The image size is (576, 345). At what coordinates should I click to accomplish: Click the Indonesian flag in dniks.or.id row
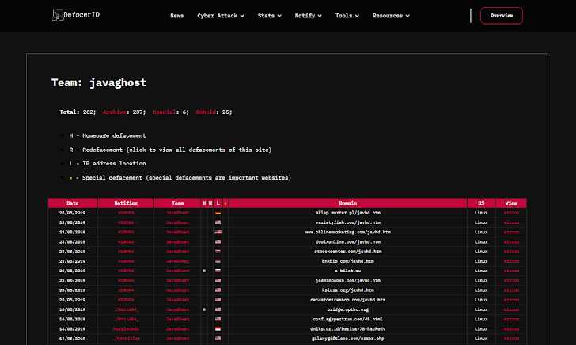coord(218,329)
